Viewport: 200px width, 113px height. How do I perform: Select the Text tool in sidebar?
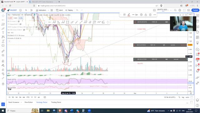tap(3, 33)
